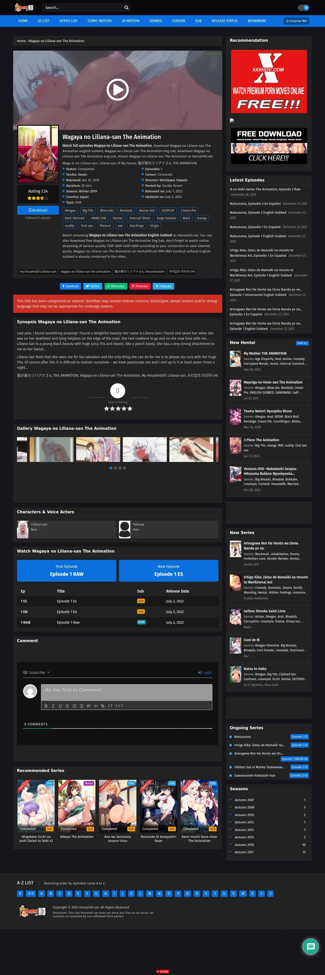Click the curly braces source code icon

[110, 706]
